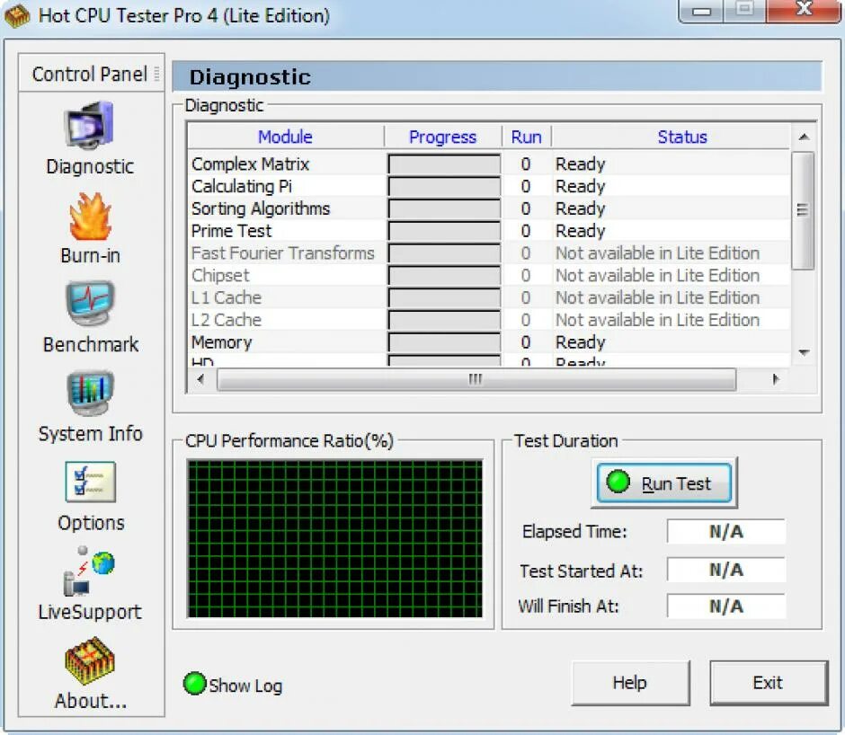
Task: Click the Control Panel header
Action: [90, 74]
